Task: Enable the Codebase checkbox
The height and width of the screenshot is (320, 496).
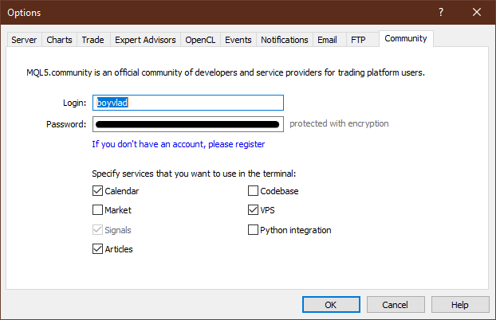Action: click(253, 191)
